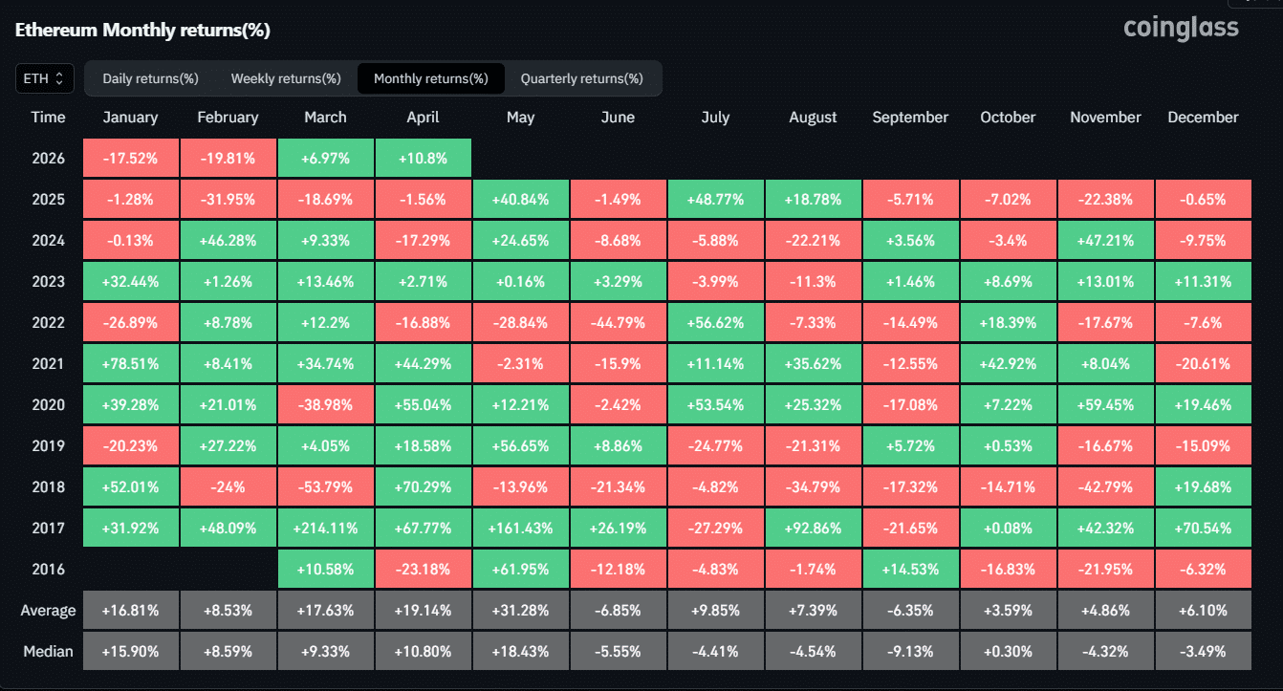Click the May average +31.28% cell
Image resolution: width=1283 pixels, height=691 pixels.
tap(520, 610)
